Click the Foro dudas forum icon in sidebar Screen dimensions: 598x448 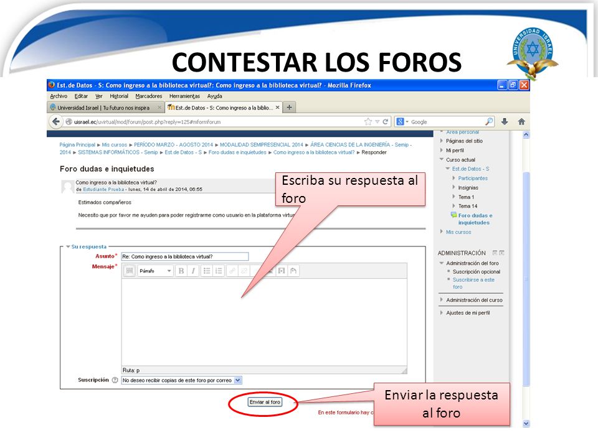click(453, 215)
